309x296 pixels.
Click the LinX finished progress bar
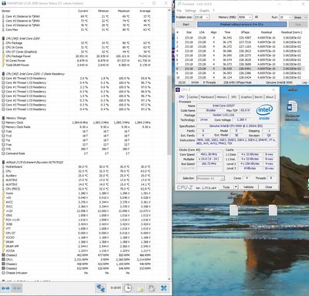242,25
